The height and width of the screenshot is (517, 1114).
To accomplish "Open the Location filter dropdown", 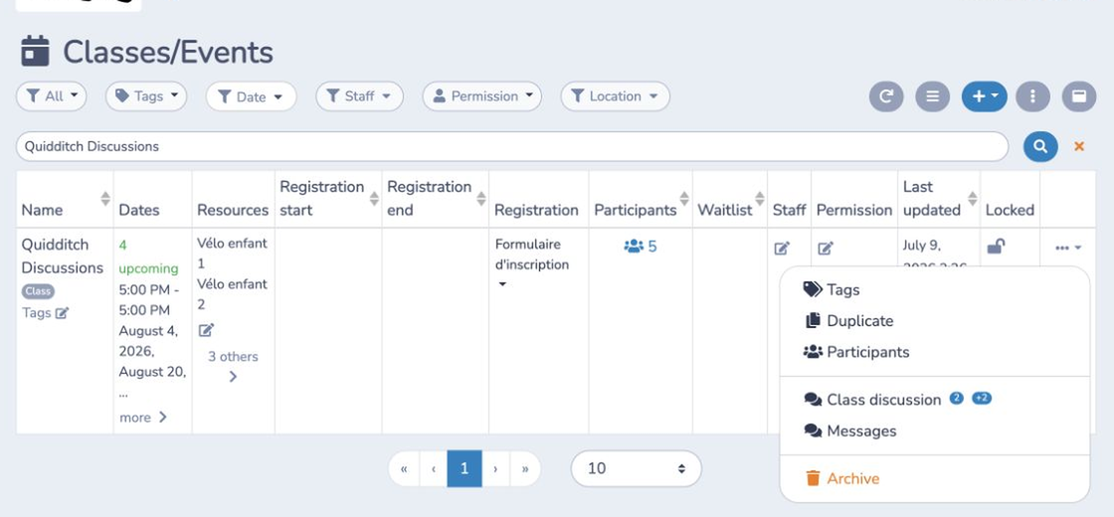I will tap(616, 96).
